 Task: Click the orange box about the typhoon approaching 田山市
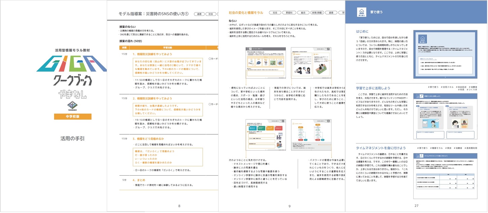pyautogui.click(x=167, y=68)
